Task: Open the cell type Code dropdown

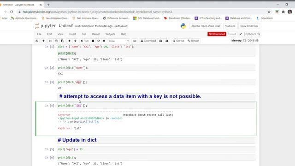Action: pyautogui.click(x=119, y=41)
